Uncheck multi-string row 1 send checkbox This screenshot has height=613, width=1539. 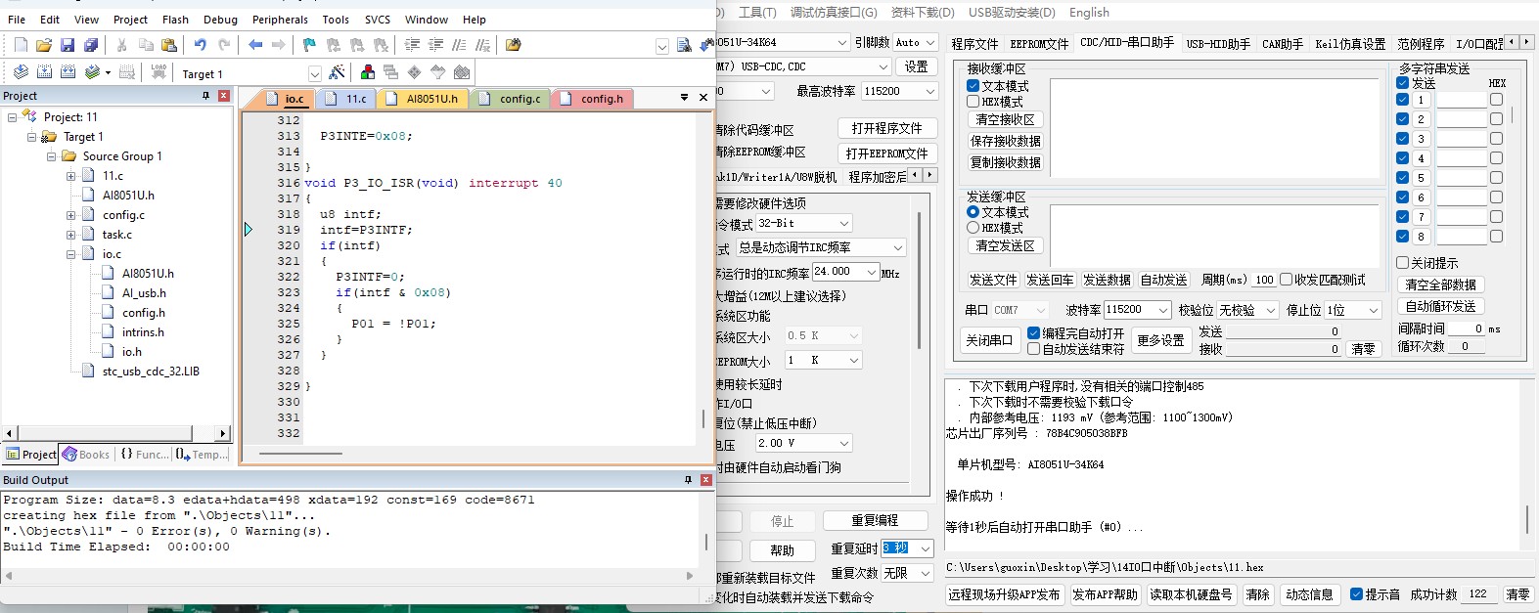[1402, 100]
